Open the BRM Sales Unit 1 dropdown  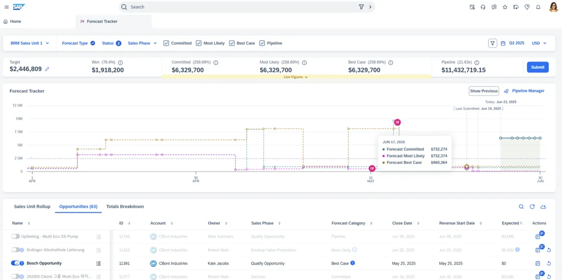pyautogui.click(x=30, y=43)
